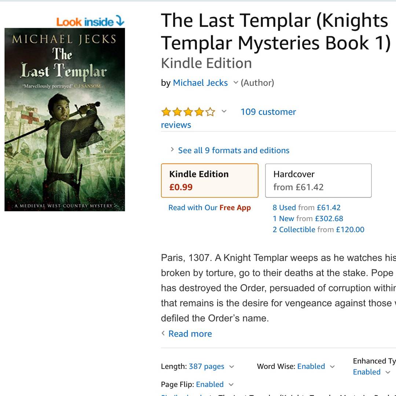The height and width of the screenshot is (396, 396).
Task: Select the Kindle Edition £0.99 format
Action: pyautogui.click(x=210, y=180)
